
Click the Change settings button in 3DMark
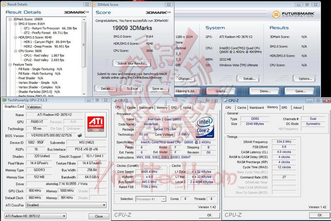(x=185, y=79)
